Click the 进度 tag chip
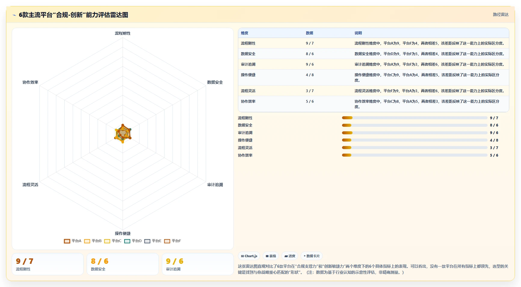Screen dimensions: 521x287 [x=290, y=256]
